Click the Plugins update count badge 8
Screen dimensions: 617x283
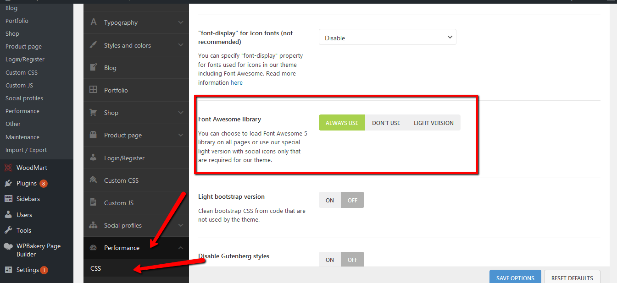point(44,184)
